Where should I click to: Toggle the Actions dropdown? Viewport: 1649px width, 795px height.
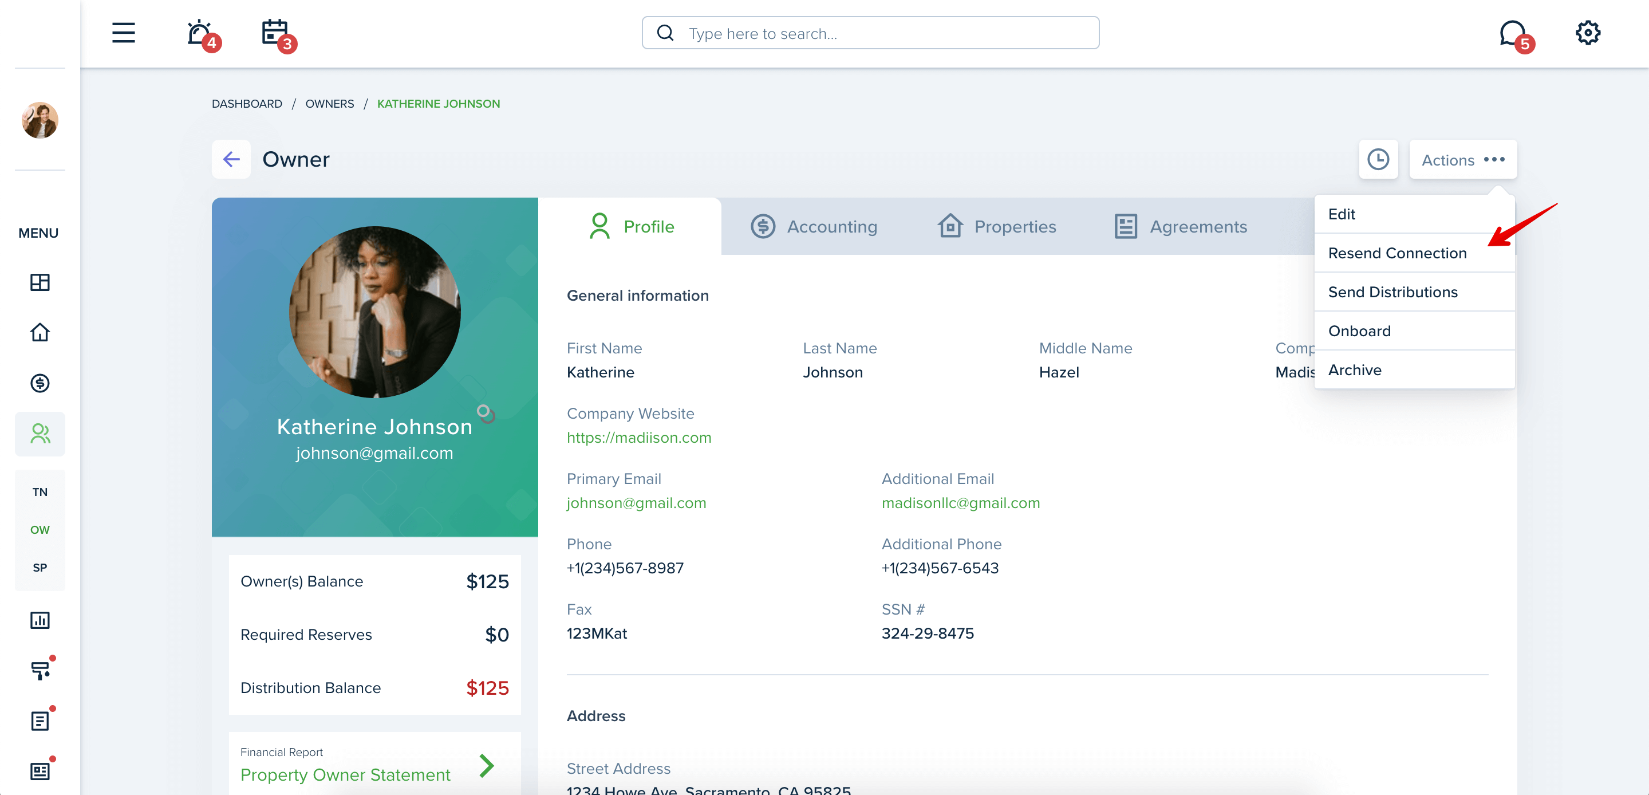pyautogui.click(x=1463, y=159)
